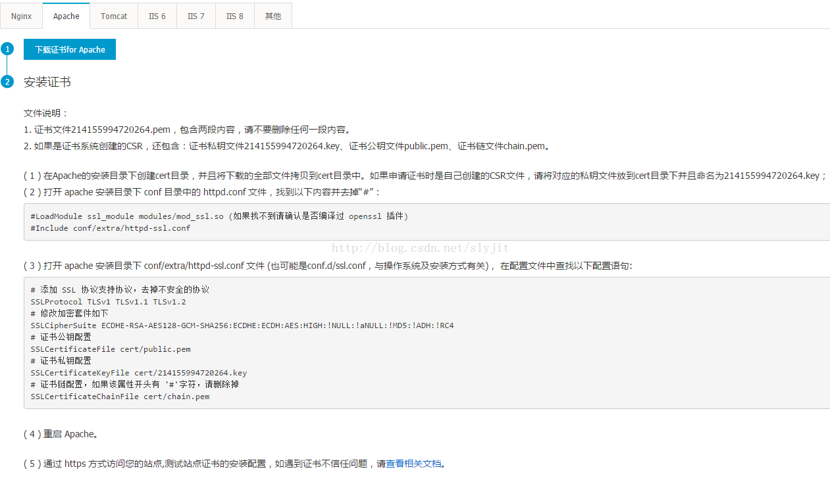Click the #Include conf/extra/httpd-ssl.conf line

[x=111, y=228]
